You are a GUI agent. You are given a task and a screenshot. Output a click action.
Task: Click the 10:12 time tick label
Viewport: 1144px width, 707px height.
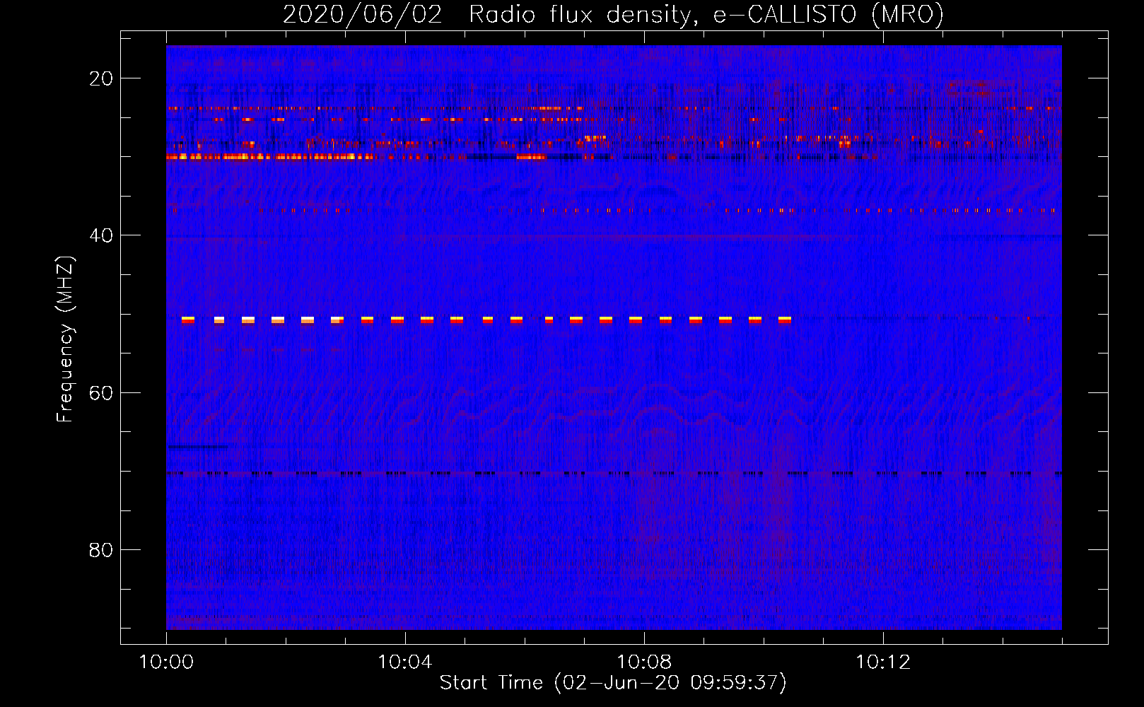pyautogui.click(x=882, y=662)
